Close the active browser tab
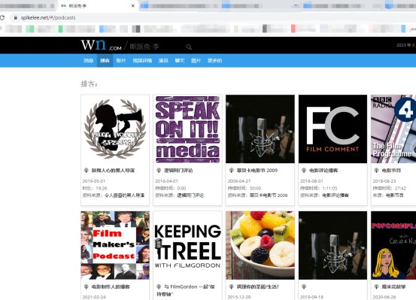The width and height of the screenshot is (416, 300). (133, 5)
